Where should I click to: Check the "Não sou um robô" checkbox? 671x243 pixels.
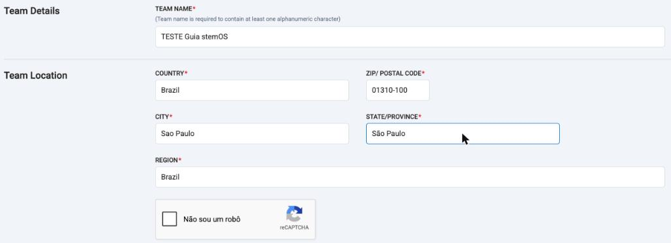(x=170, y=219)
